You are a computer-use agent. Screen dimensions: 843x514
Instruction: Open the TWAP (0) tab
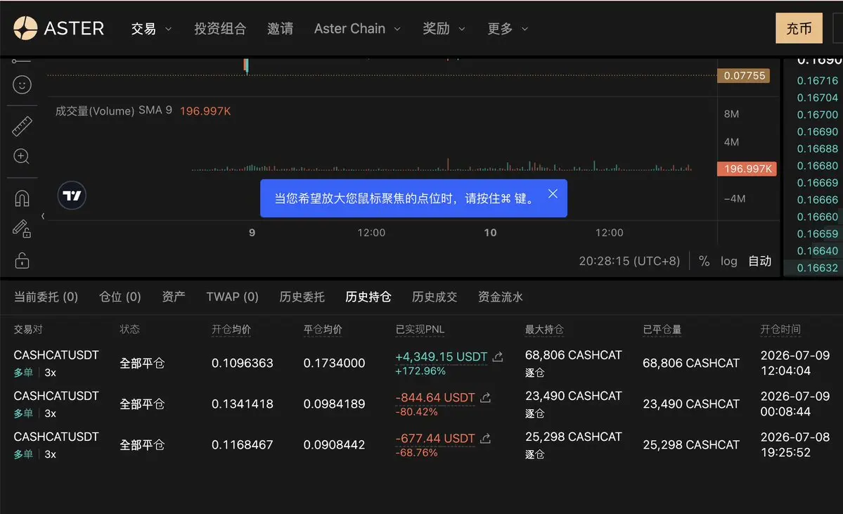pos(232,297)
